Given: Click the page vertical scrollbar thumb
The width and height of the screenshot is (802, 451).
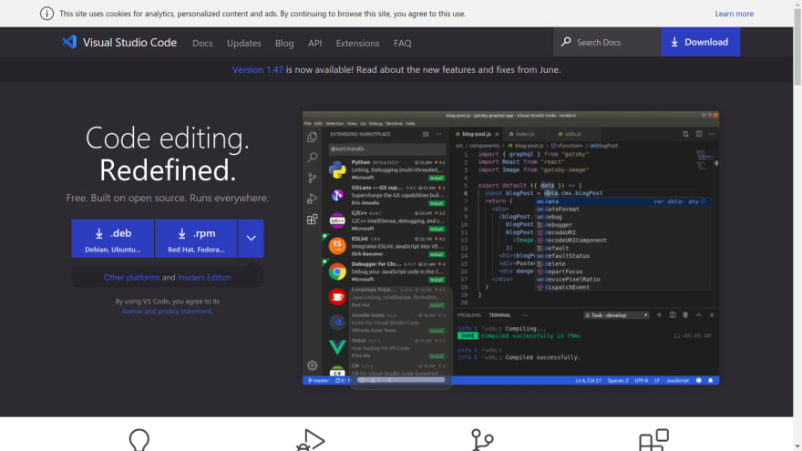Looking at the screenshot, I should pyautogui.click(x=797, y=46).
